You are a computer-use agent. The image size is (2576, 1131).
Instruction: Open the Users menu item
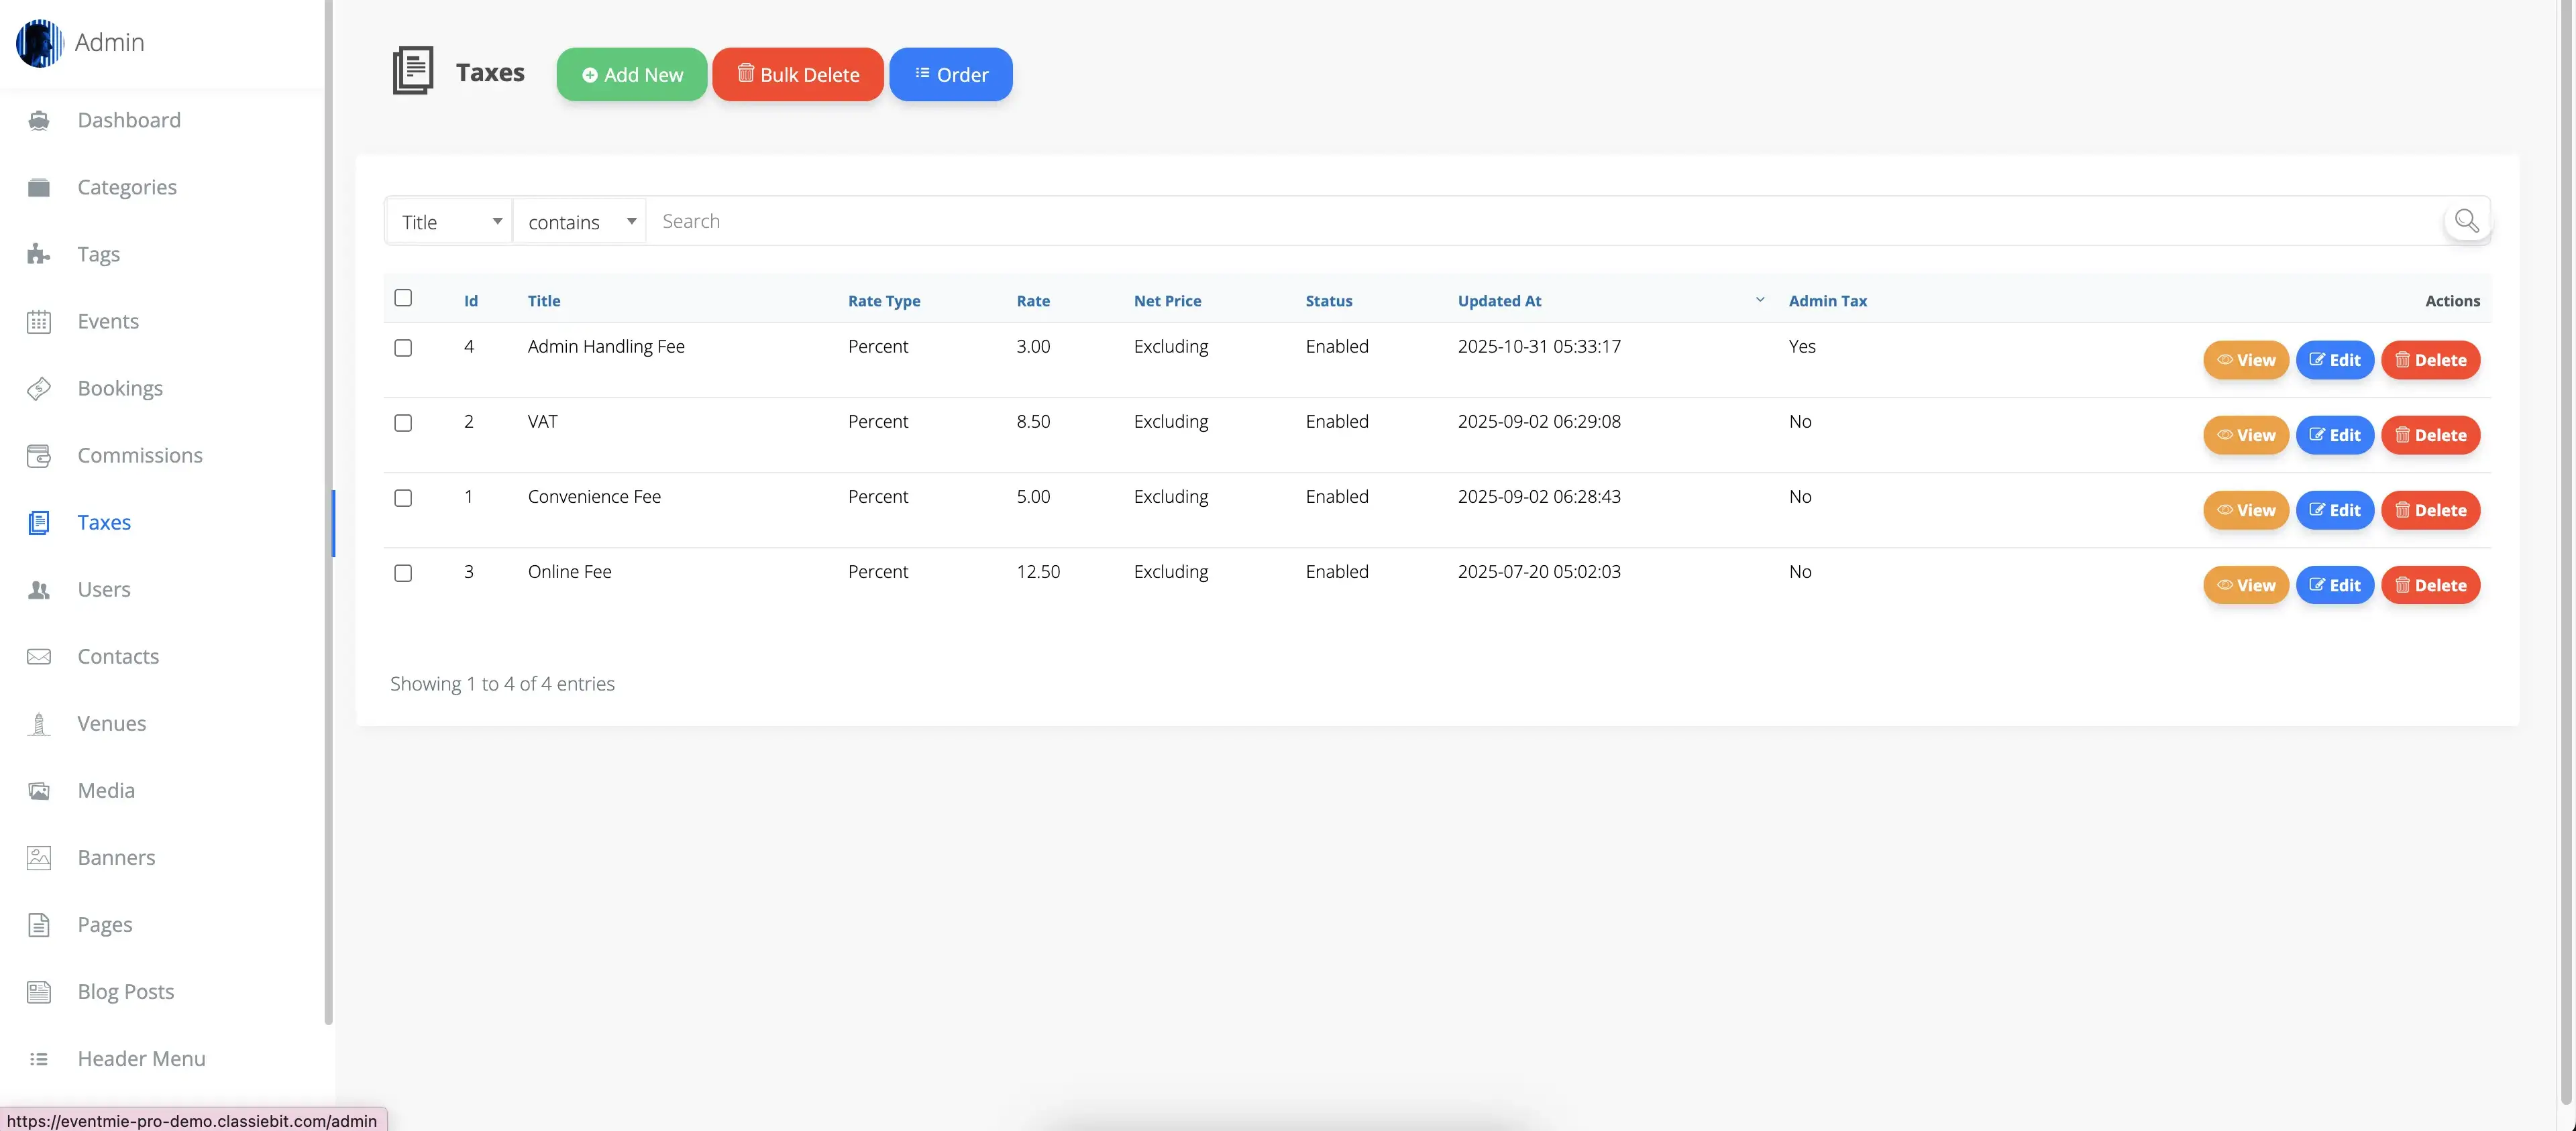pos(104,589)
